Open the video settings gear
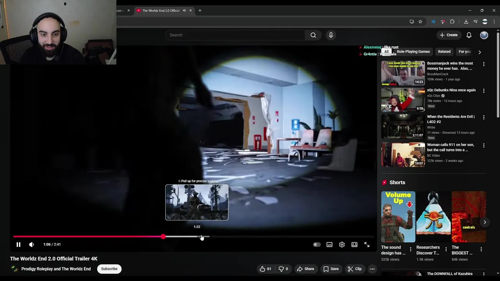500x281 pixels. click(x=342, y=244)
